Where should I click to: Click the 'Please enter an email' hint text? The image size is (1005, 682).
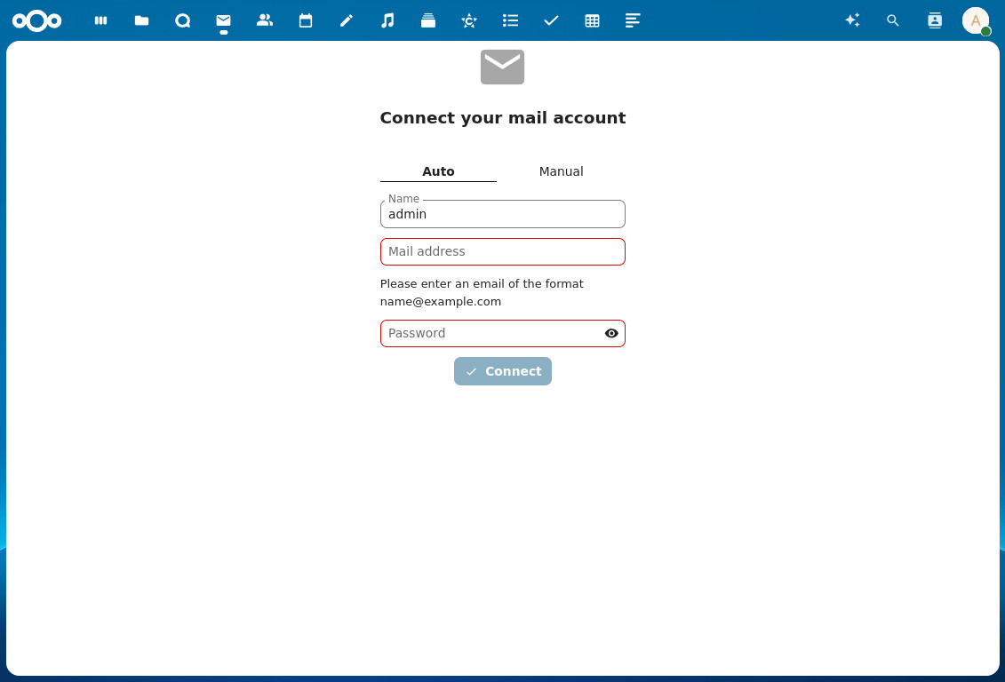[x=482, y=293]
